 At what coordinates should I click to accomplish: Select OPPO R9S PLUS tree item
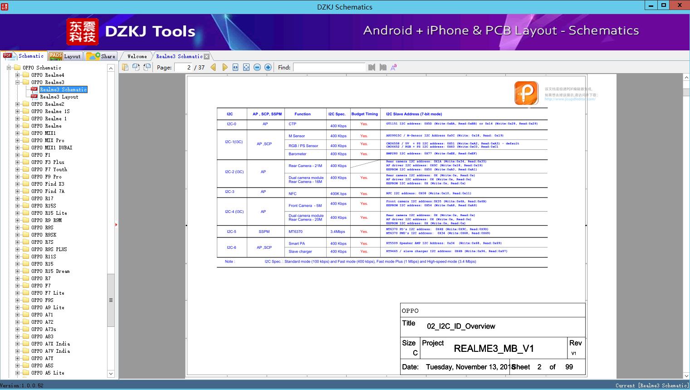click(x=49, y=249)
